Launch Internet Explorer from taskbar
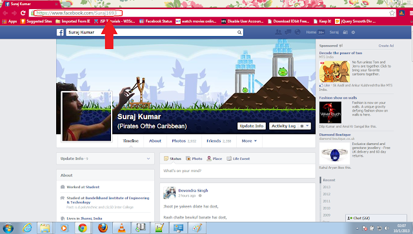The image size is (413, 234). 27,228
